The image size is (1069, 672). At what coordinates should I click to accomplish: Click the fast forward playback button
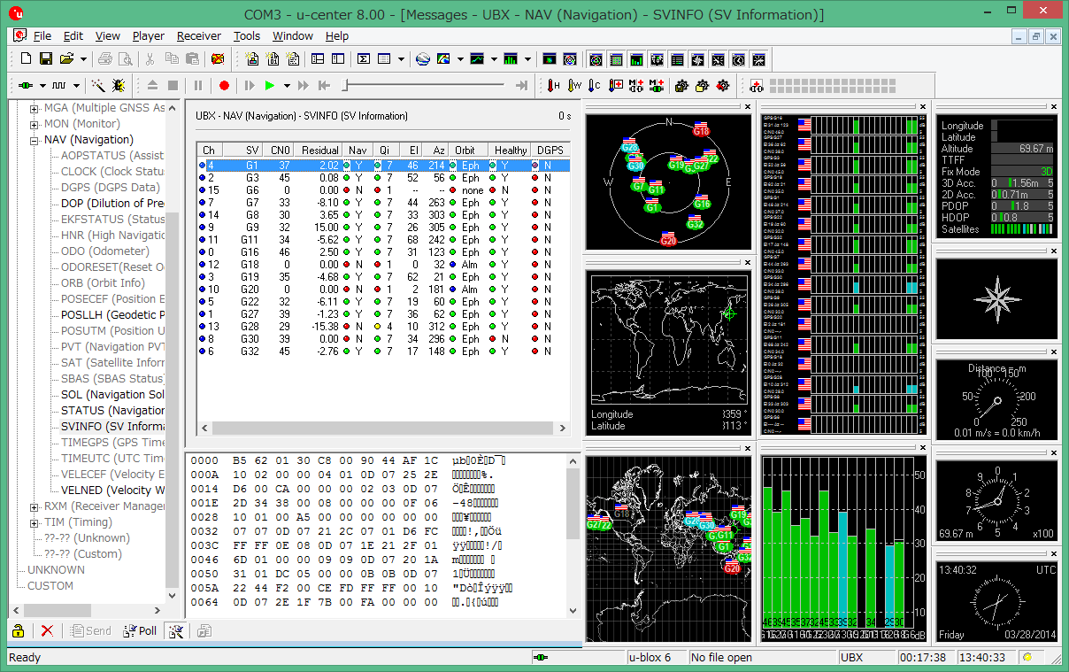pos(304,86)
